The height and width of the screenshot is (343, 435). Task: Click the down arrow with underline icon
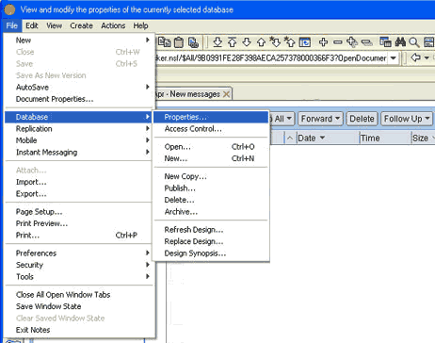(217, 41)
